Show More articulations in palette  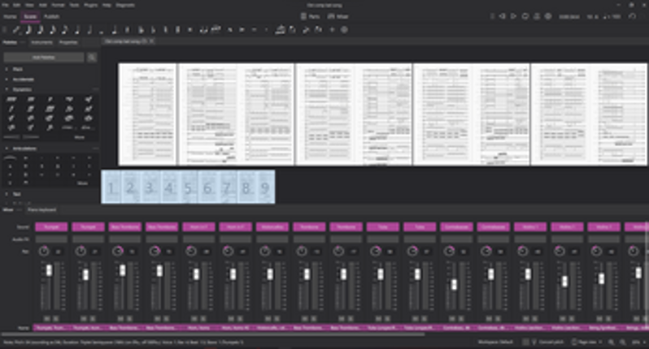82,183
